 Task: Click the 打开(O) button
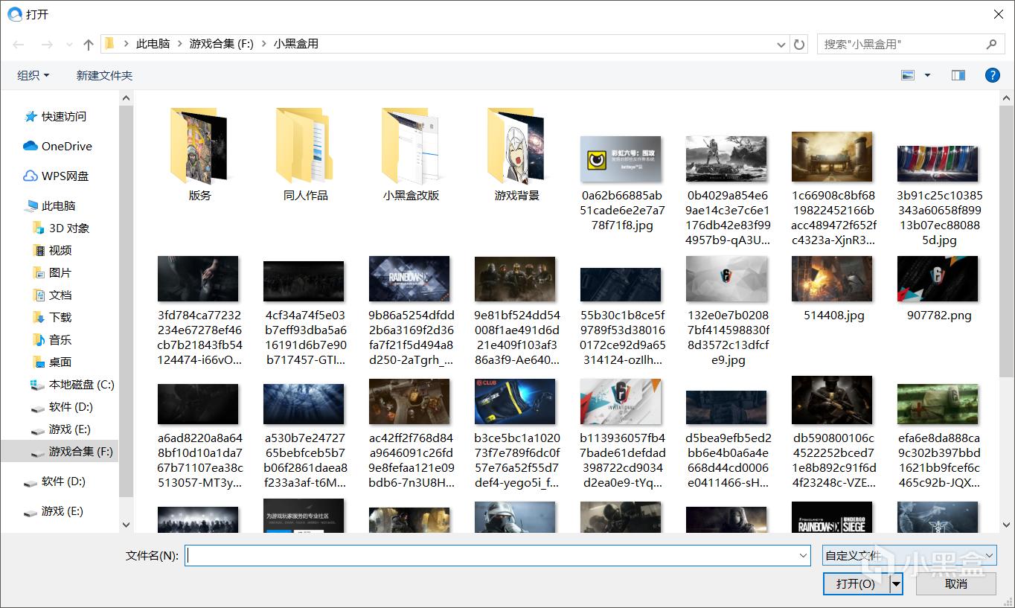click(x=856, y=583)
